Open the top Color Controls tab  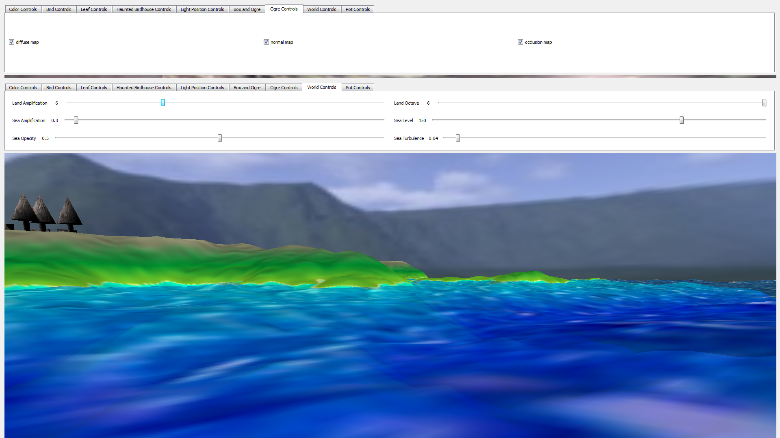[23, 9]
